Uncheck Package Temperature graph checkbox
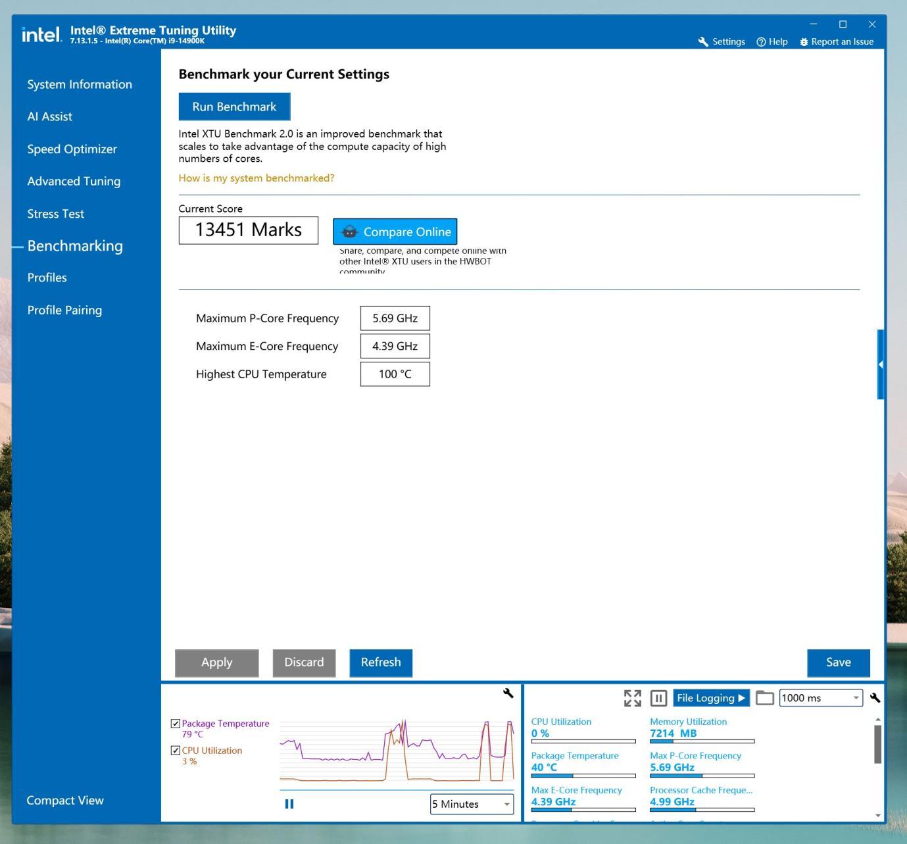The width and height of the screenshot is (907, 844). pyautogui.click(x=175, y=724)
